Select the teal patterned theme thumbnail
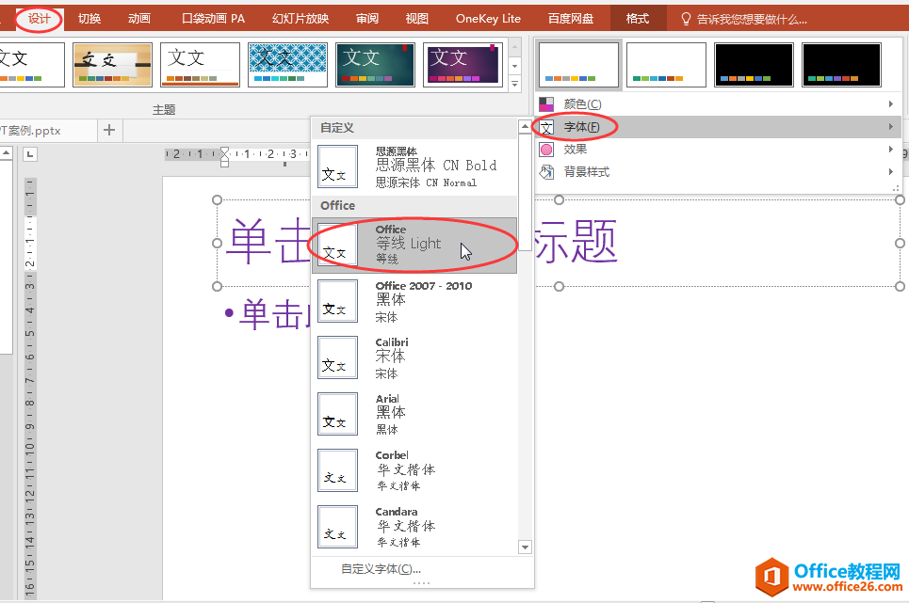The height and width of the screenshot is (603, 909). coord(287,64)
